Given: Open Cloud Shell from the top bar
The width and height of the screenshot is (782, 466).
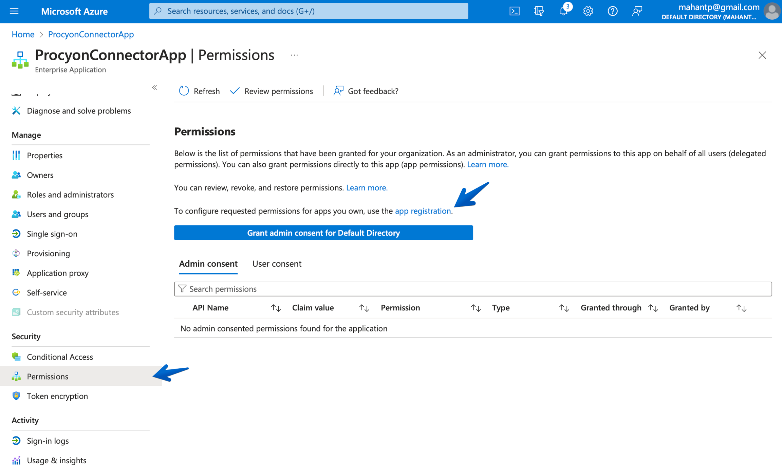Looking at the screenshot, I should 515,11.
